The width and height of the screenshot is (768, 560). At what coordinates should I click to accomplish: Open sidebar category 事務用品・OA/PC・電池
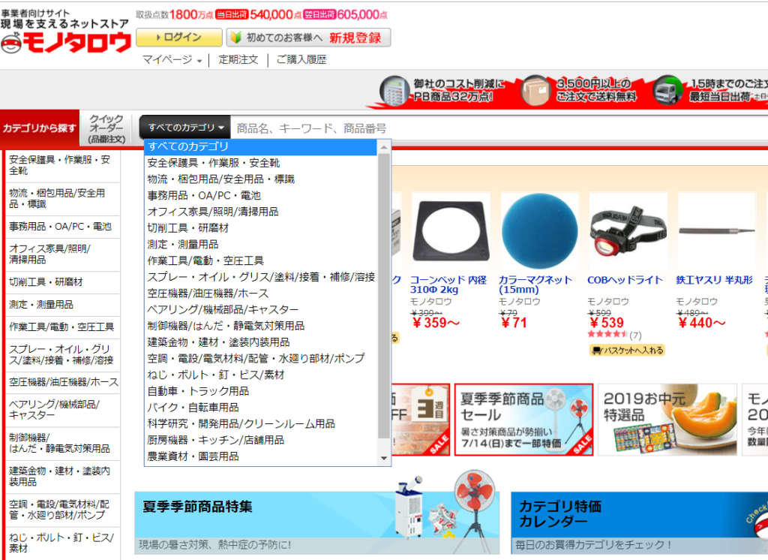62,227
